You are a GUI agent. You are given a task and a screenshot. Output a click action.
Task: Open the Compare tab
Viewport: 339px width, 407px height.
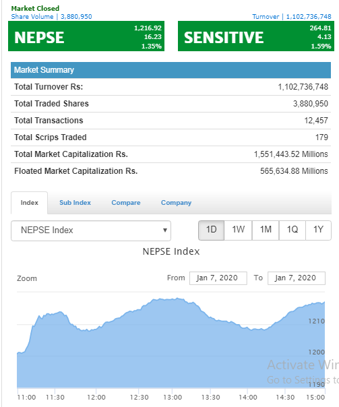(126, 203)
